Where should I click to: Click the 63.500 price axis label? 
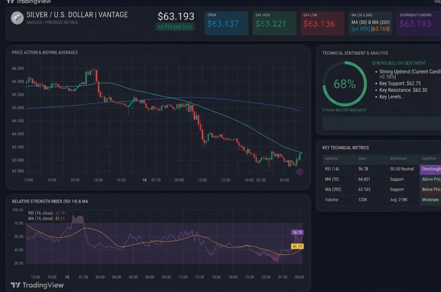pyautogui.click(x=18, y=147)
